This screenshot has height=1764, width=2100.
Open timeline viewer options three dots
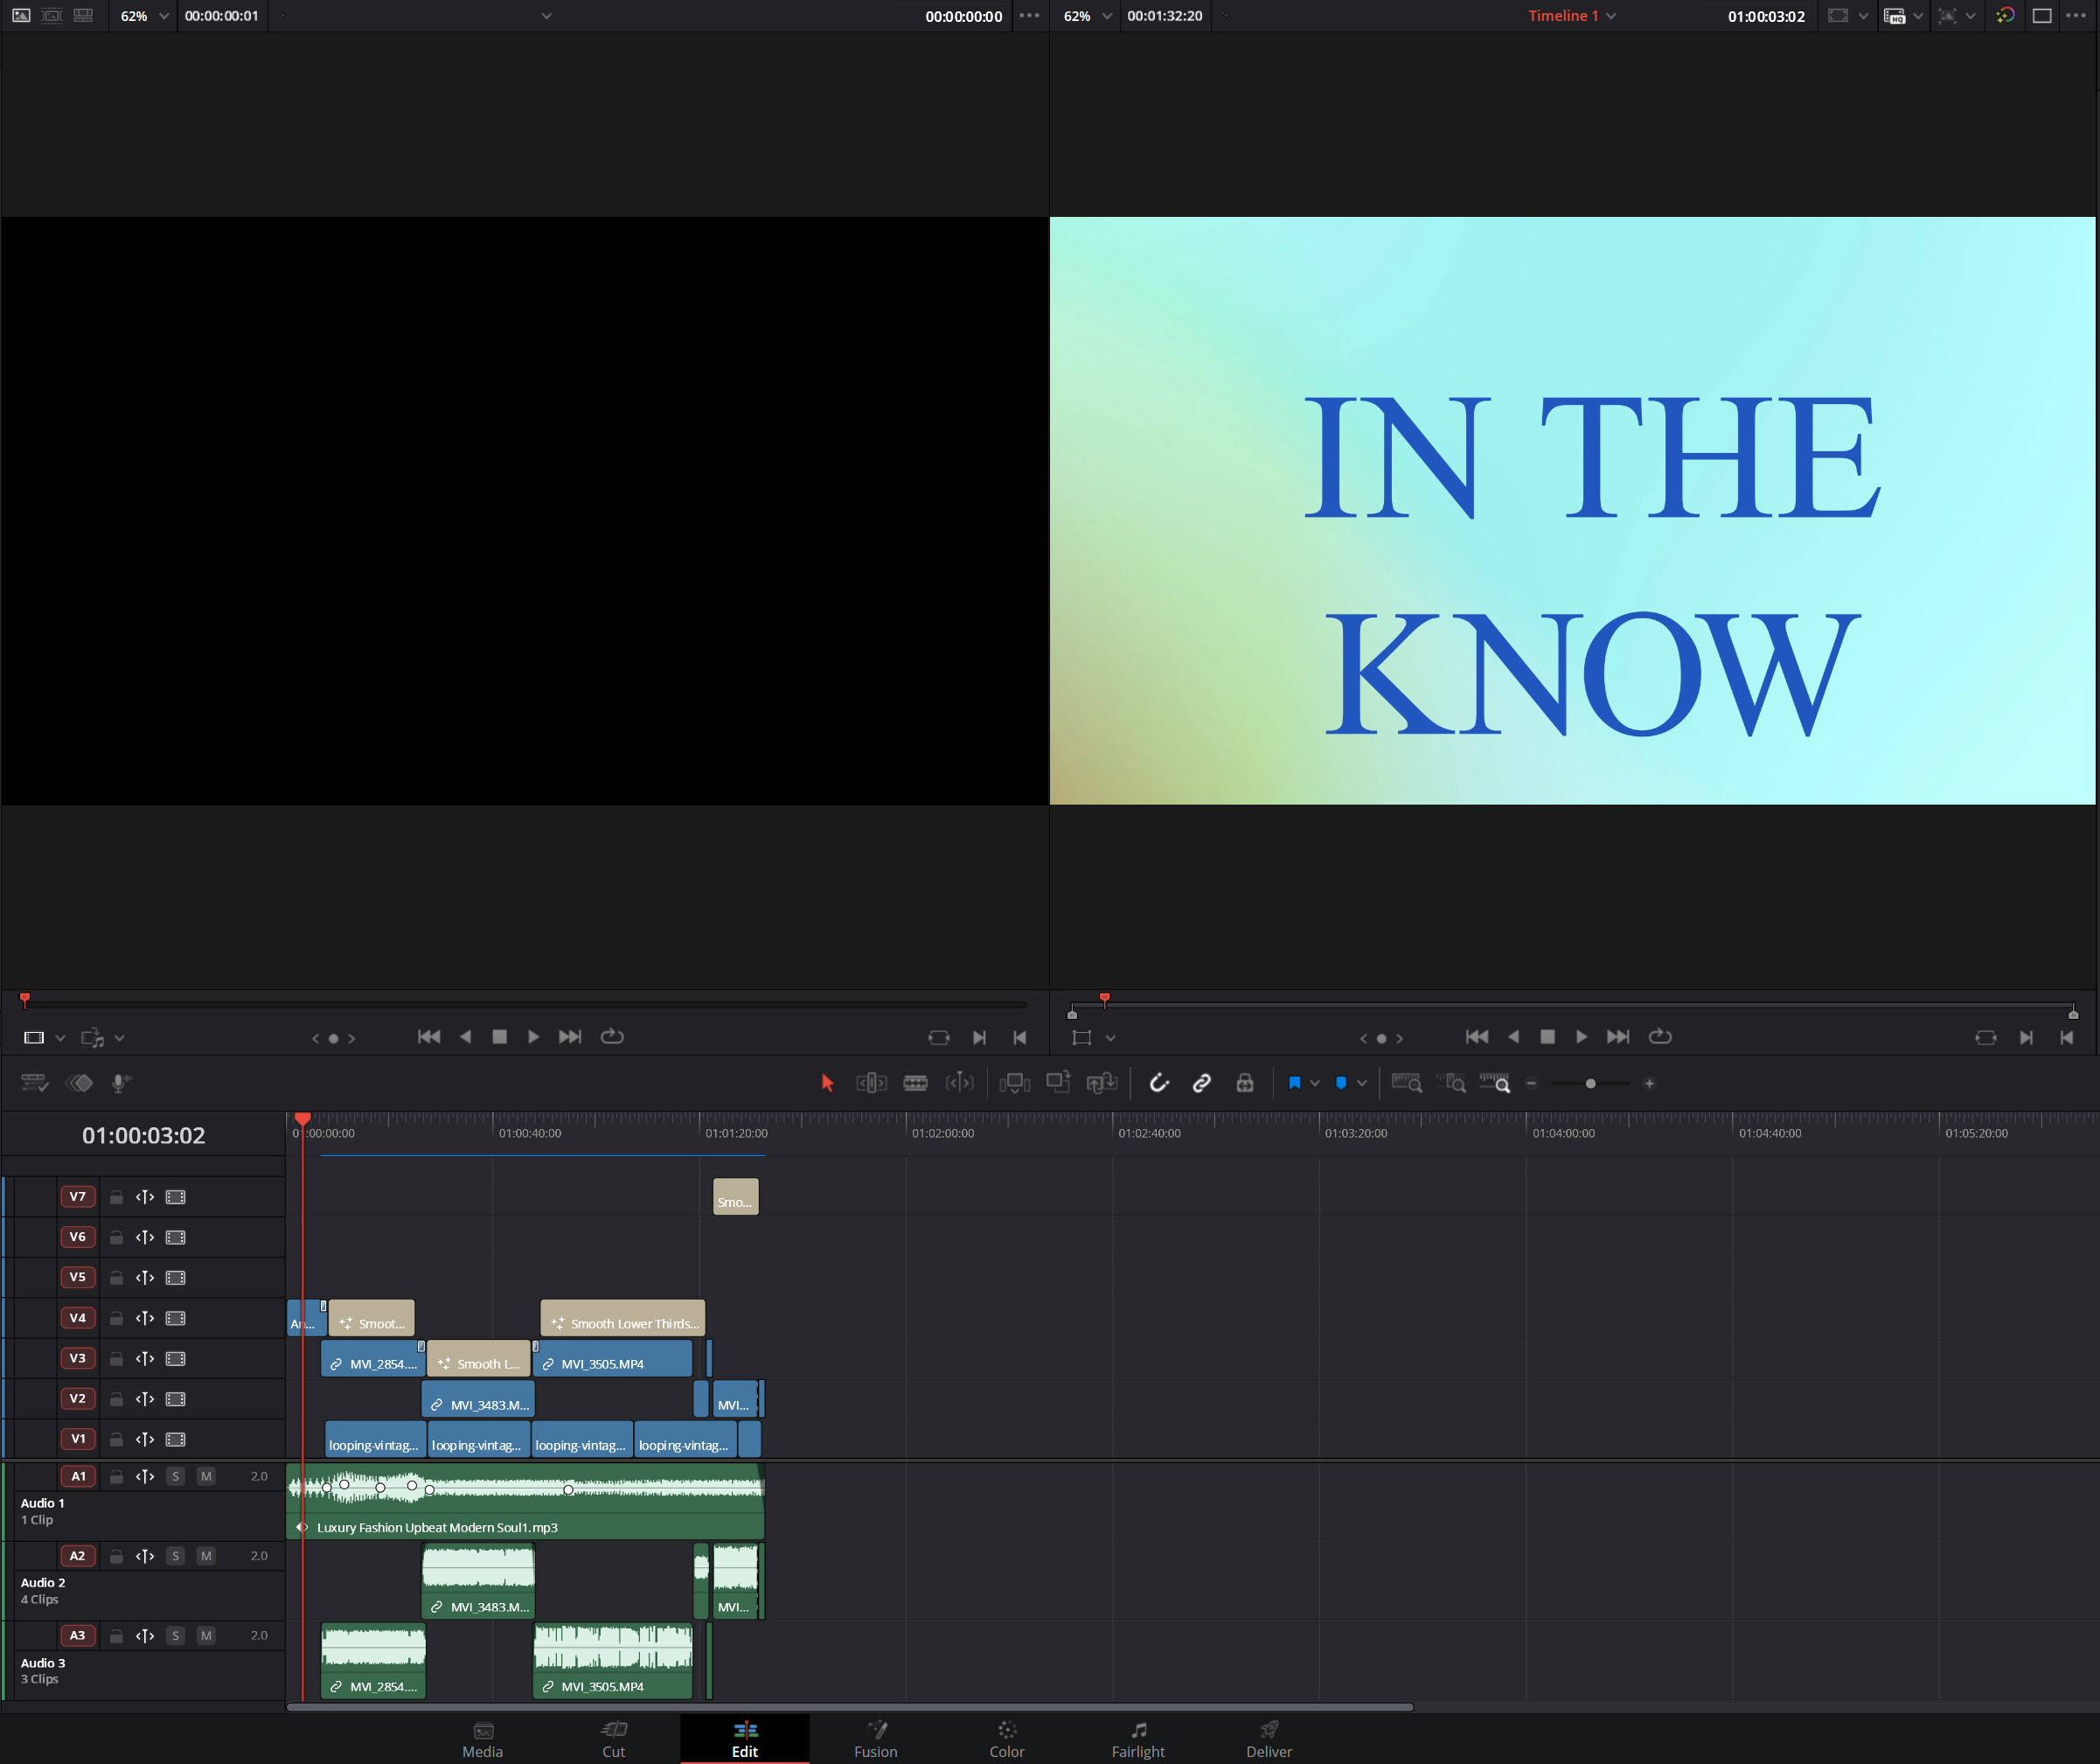(2076, 16)
